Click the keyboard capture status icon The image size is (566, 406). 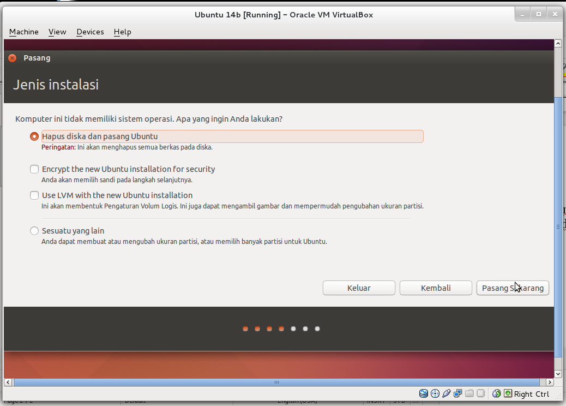[x=508, y=393]
